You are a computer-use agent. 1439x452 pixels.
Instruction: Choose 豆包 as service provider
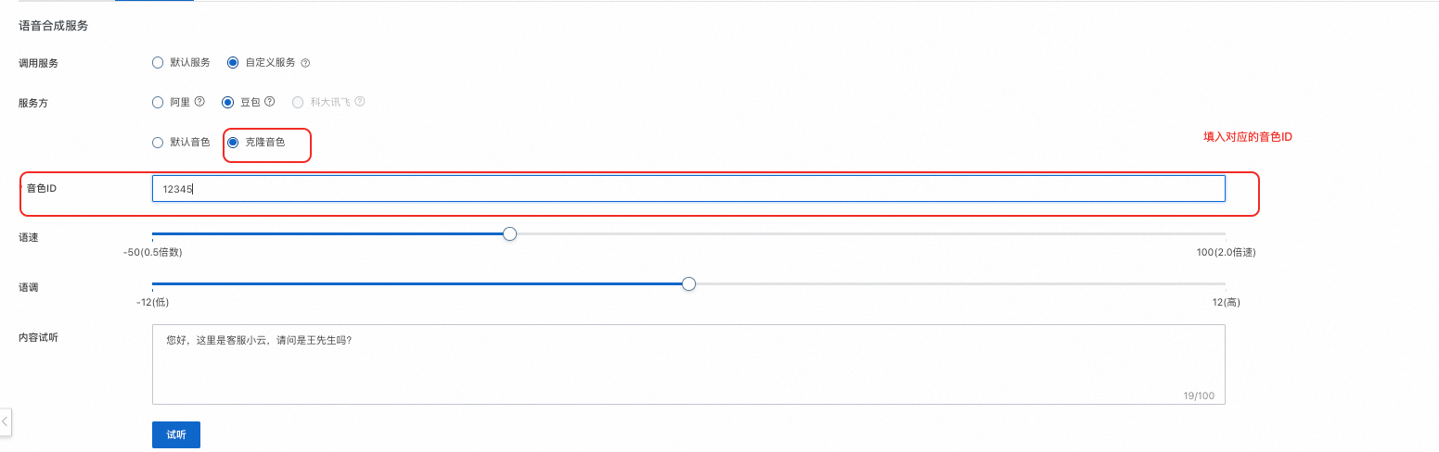(x=228, y=102)
